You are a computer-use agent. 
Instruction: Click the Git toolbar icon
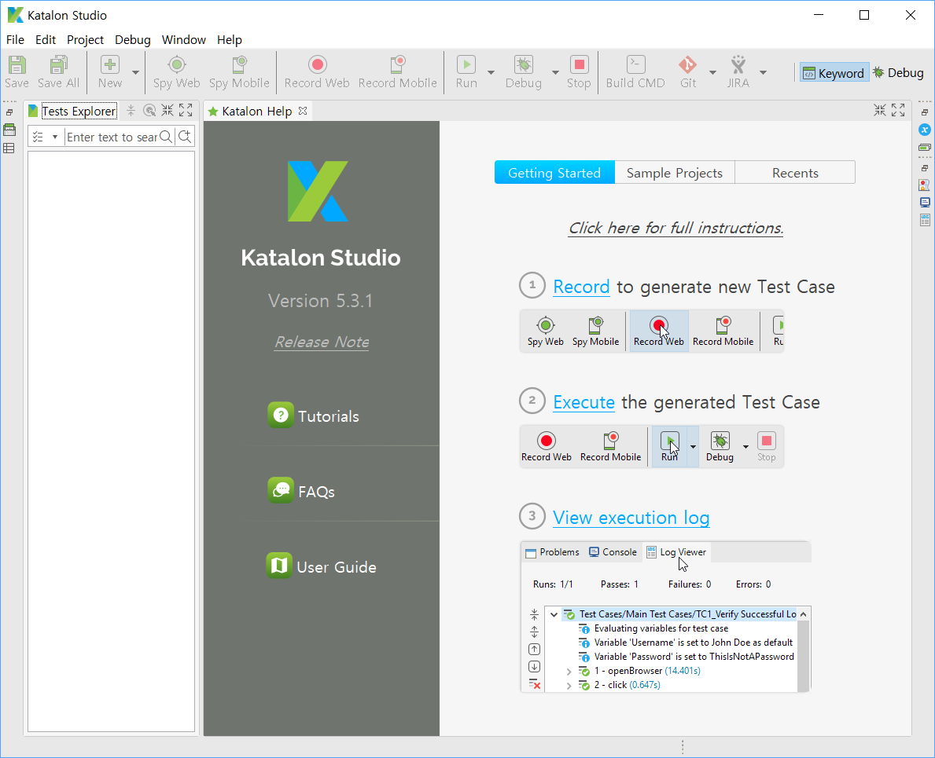coord(687,72)
